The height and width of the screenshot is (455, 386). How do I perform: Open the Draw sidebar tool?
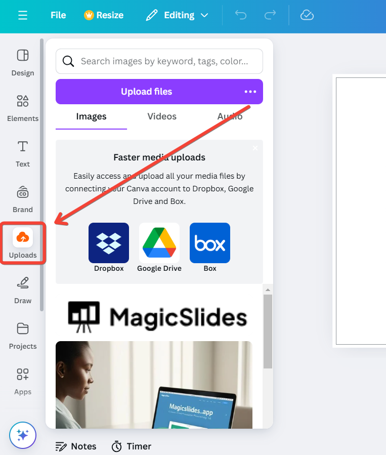coord(23,290)
